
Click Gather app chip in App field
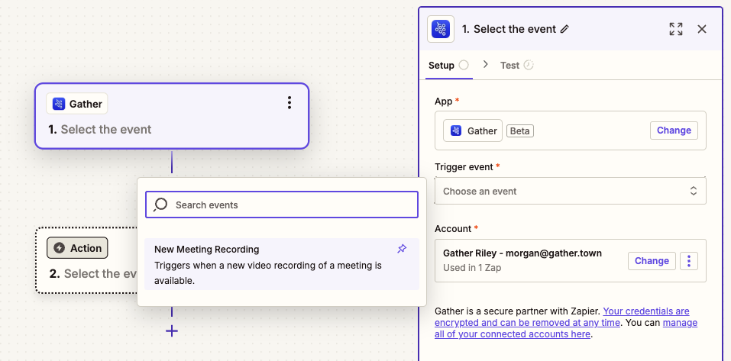[473, 131]
